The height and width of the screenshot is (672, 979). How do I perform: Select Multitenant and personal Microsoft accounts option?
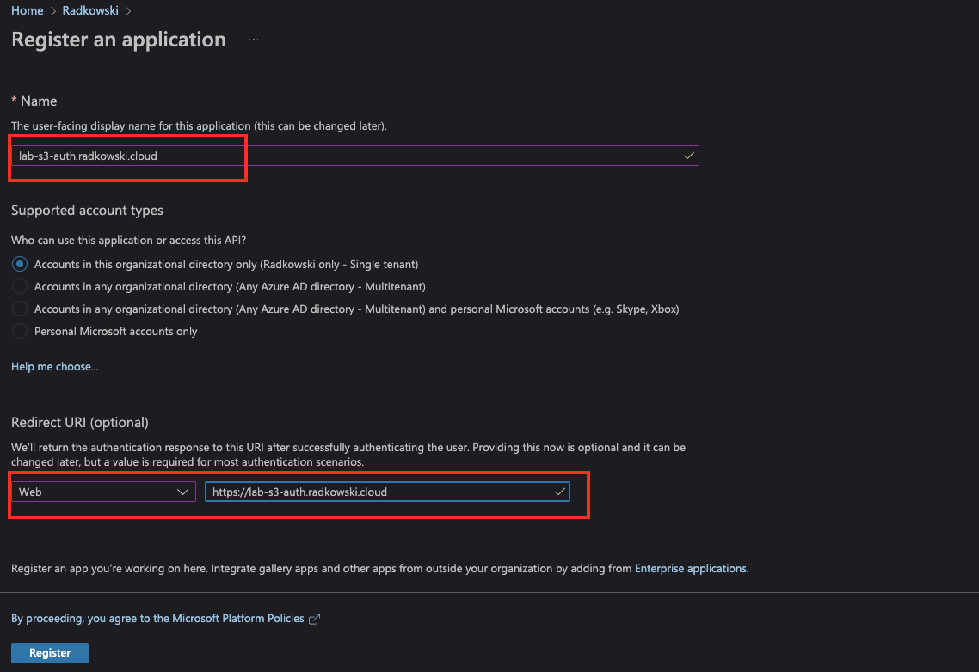(x=20, y=309)
